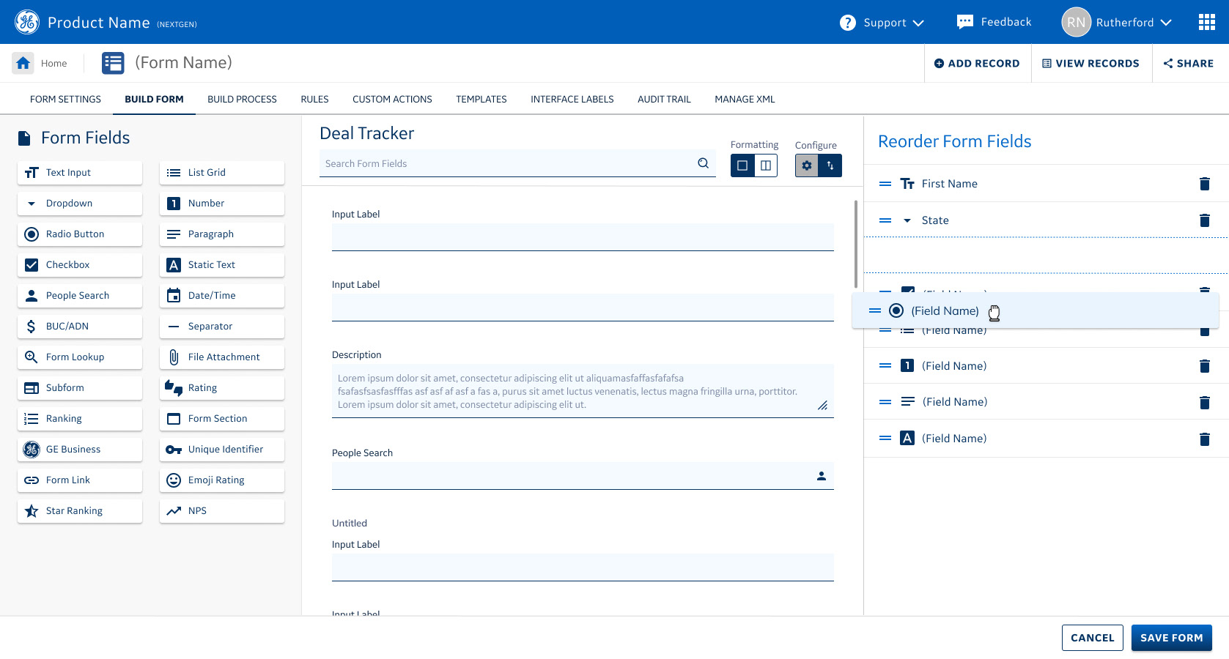Add a Rating field
The image size is (1229, 659).
click(222, 388)
